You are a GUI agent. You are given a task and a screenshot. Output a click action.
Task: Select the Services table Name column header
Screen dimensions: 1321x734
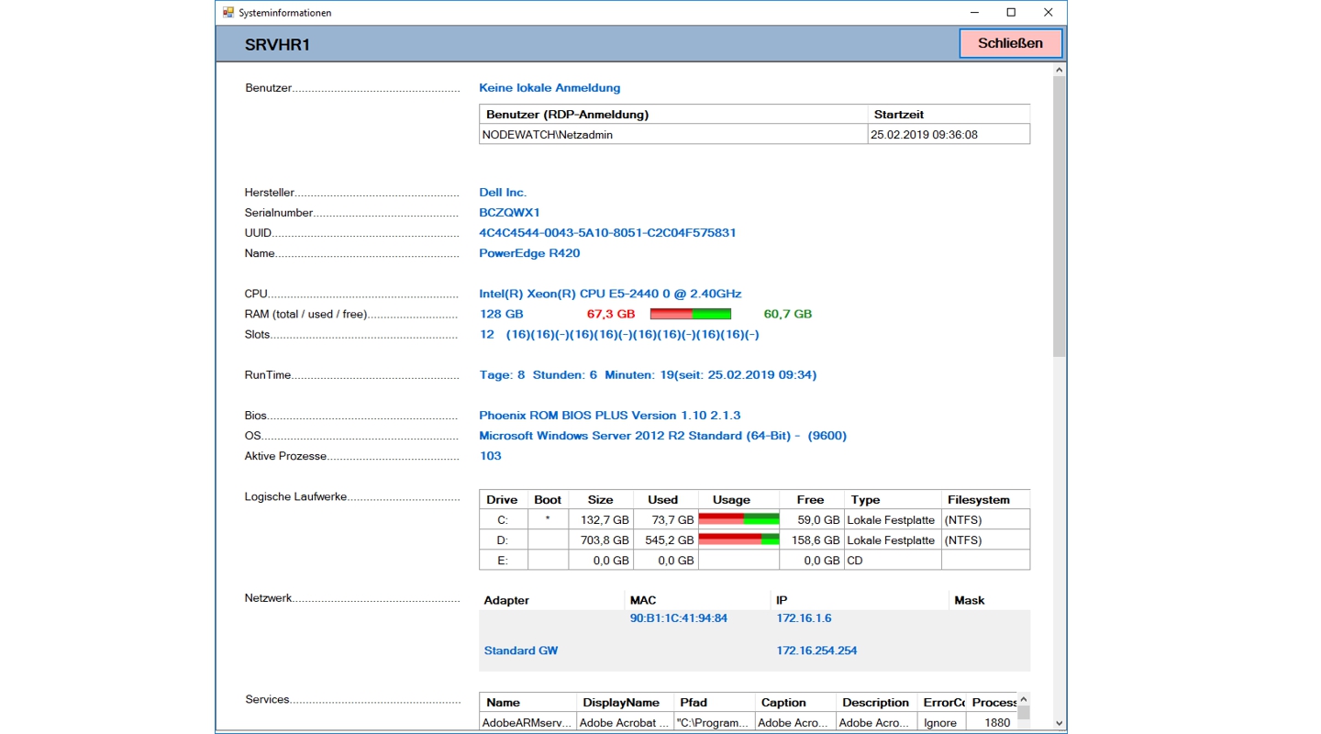click(527, 703)
